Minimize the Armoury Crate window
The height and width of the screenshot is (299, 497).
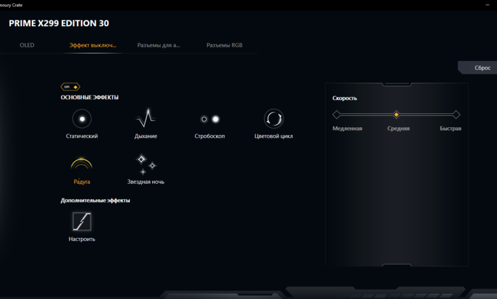(x=487, y=4)
